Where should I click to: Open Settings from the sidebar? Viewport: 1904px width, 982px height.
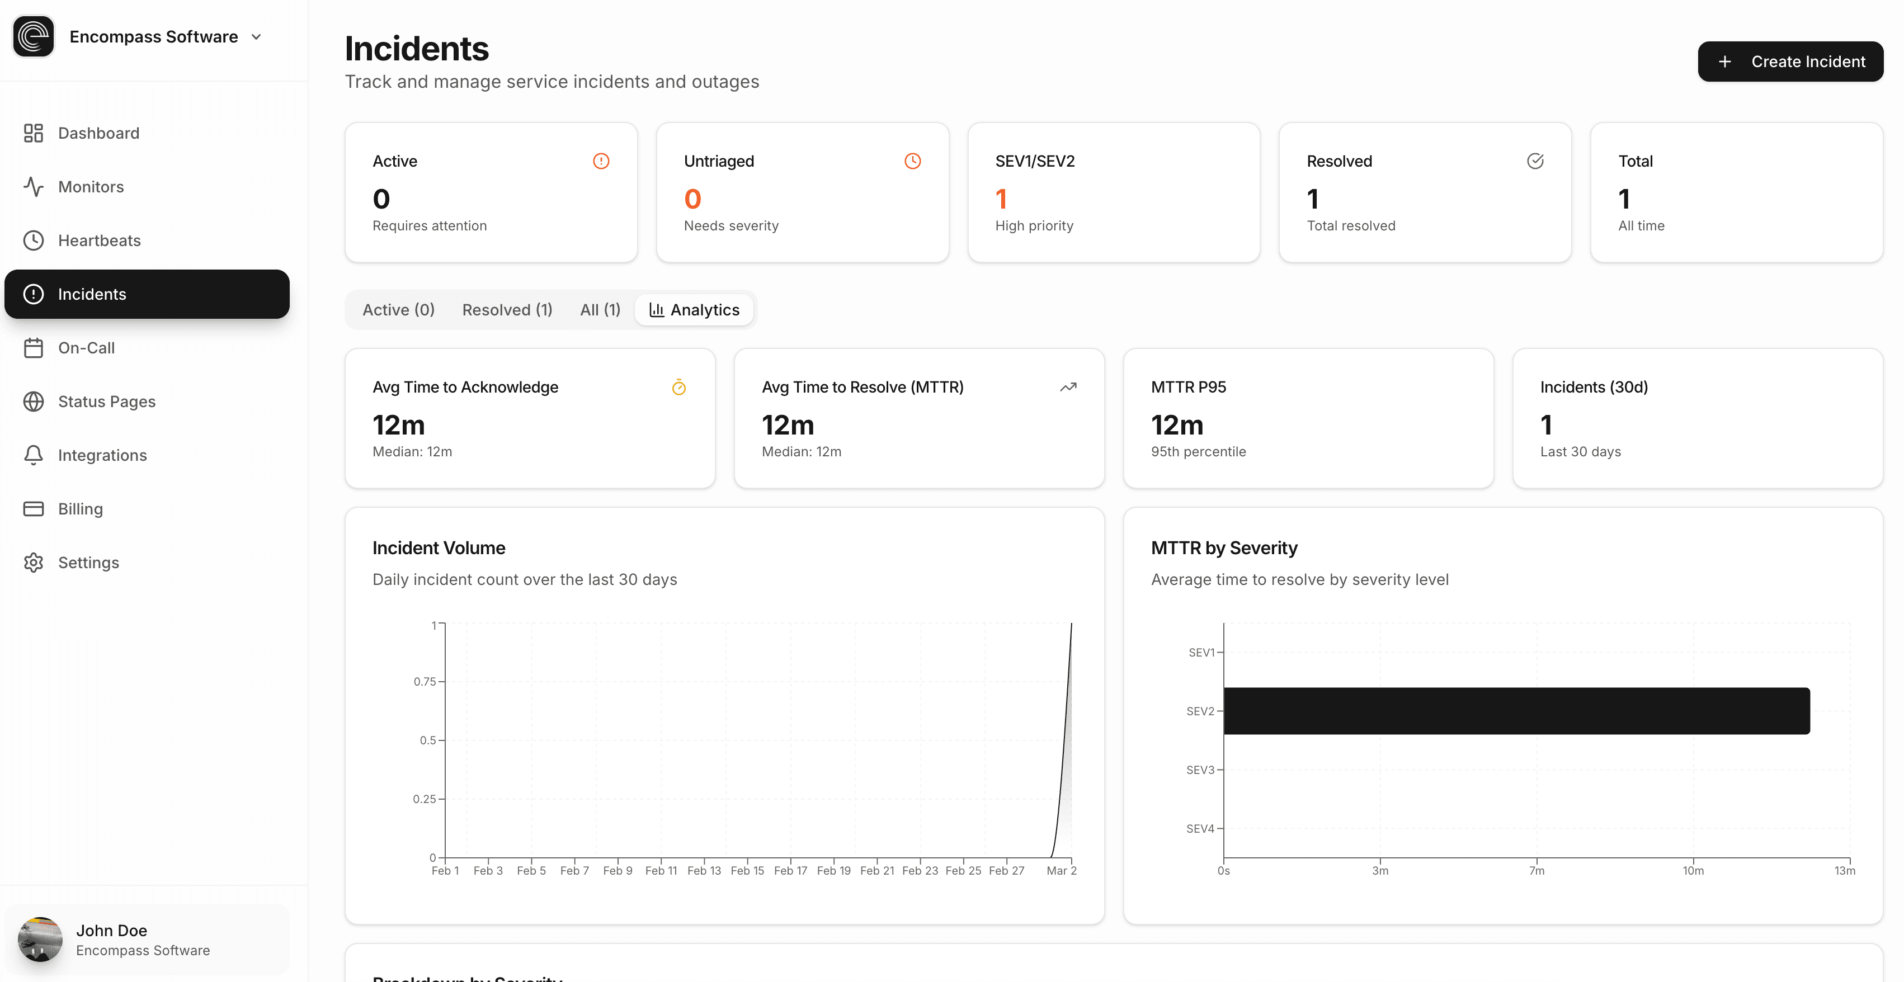click(x=88, y=563)
